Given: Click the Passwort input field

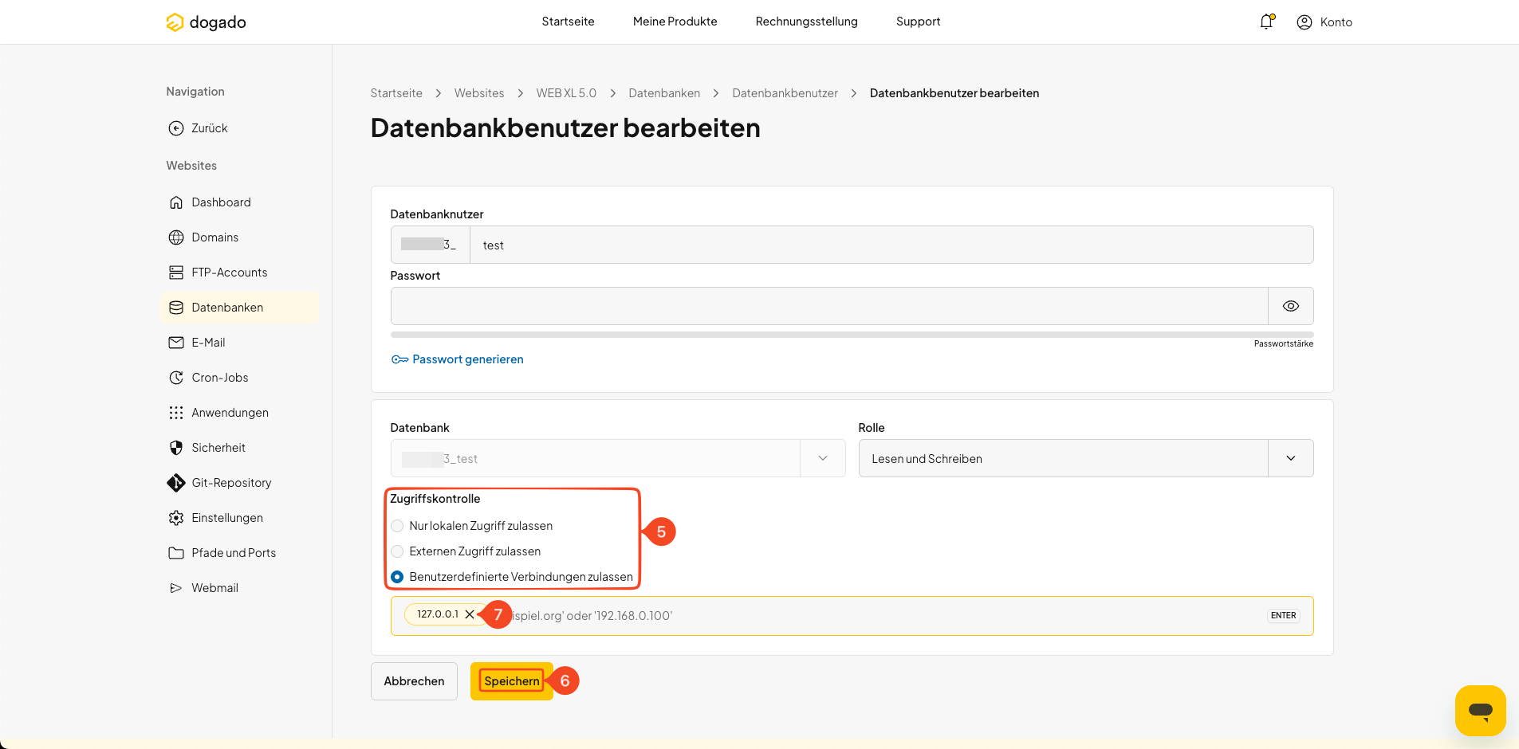Looking at the screenshot, I should tap(829, 306).
